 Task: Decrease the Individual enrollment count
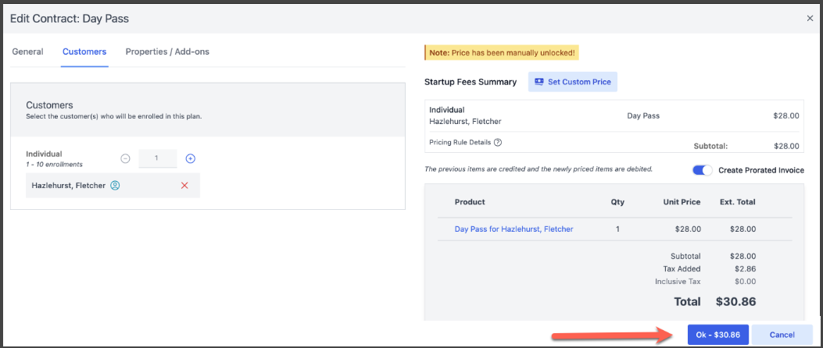point(125,158)
